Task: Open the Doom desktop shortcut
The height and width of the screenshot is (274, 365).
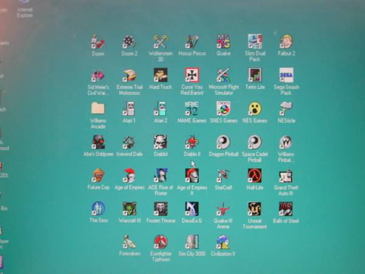Action: pyautogui.click(x=98, y=42)
